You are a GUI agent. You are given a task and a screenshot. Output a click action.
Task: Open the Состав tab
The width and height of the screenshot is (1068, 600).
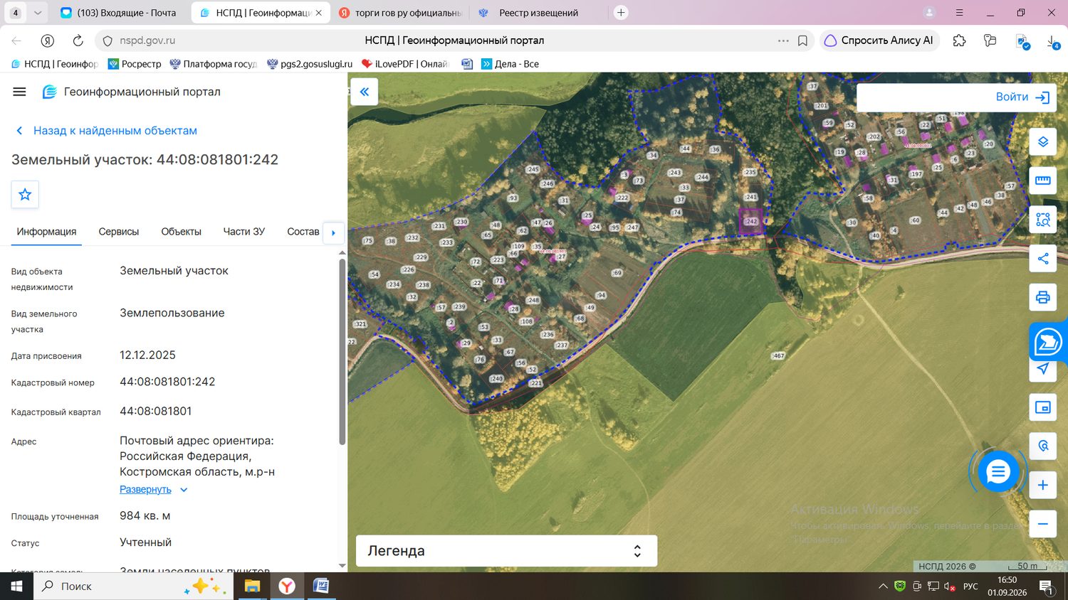coord(303,232)
